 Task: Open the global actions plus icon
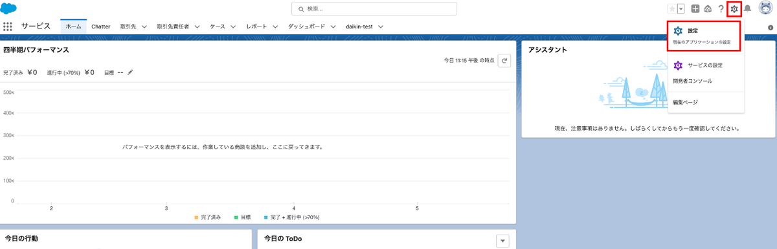coord(695,8)
